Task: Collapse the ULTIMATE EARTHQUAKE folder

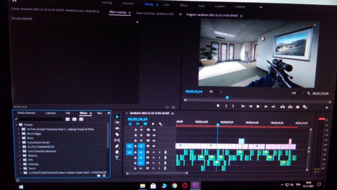Action: (21, 173)
